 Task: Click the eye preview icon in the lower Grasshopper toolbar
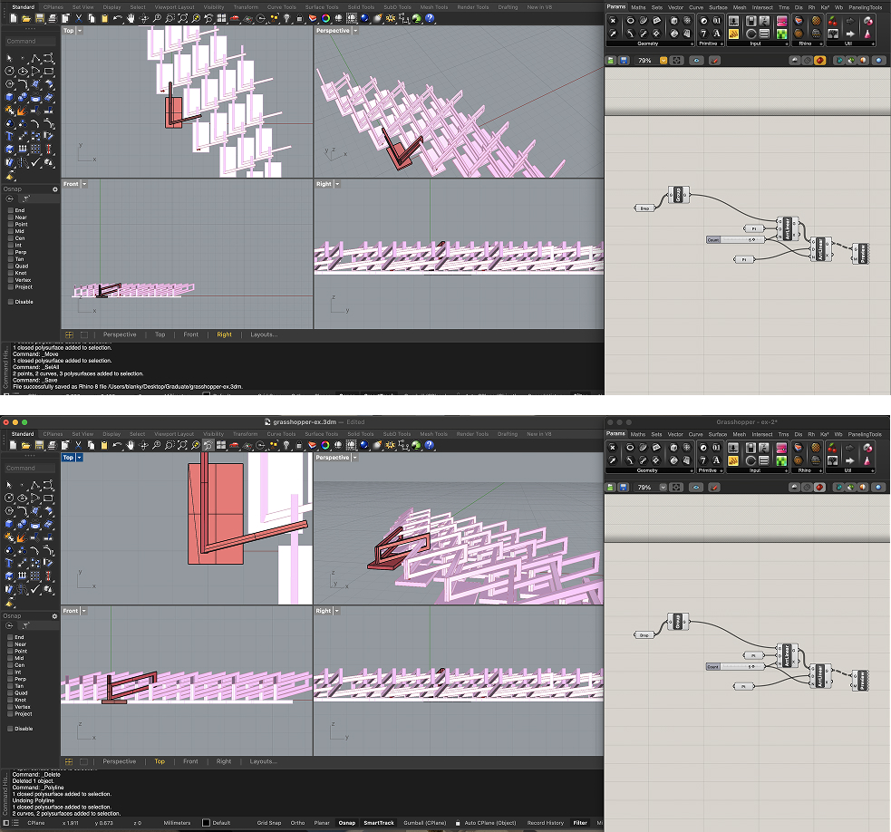pyautogui.click(x=696, y=487)
